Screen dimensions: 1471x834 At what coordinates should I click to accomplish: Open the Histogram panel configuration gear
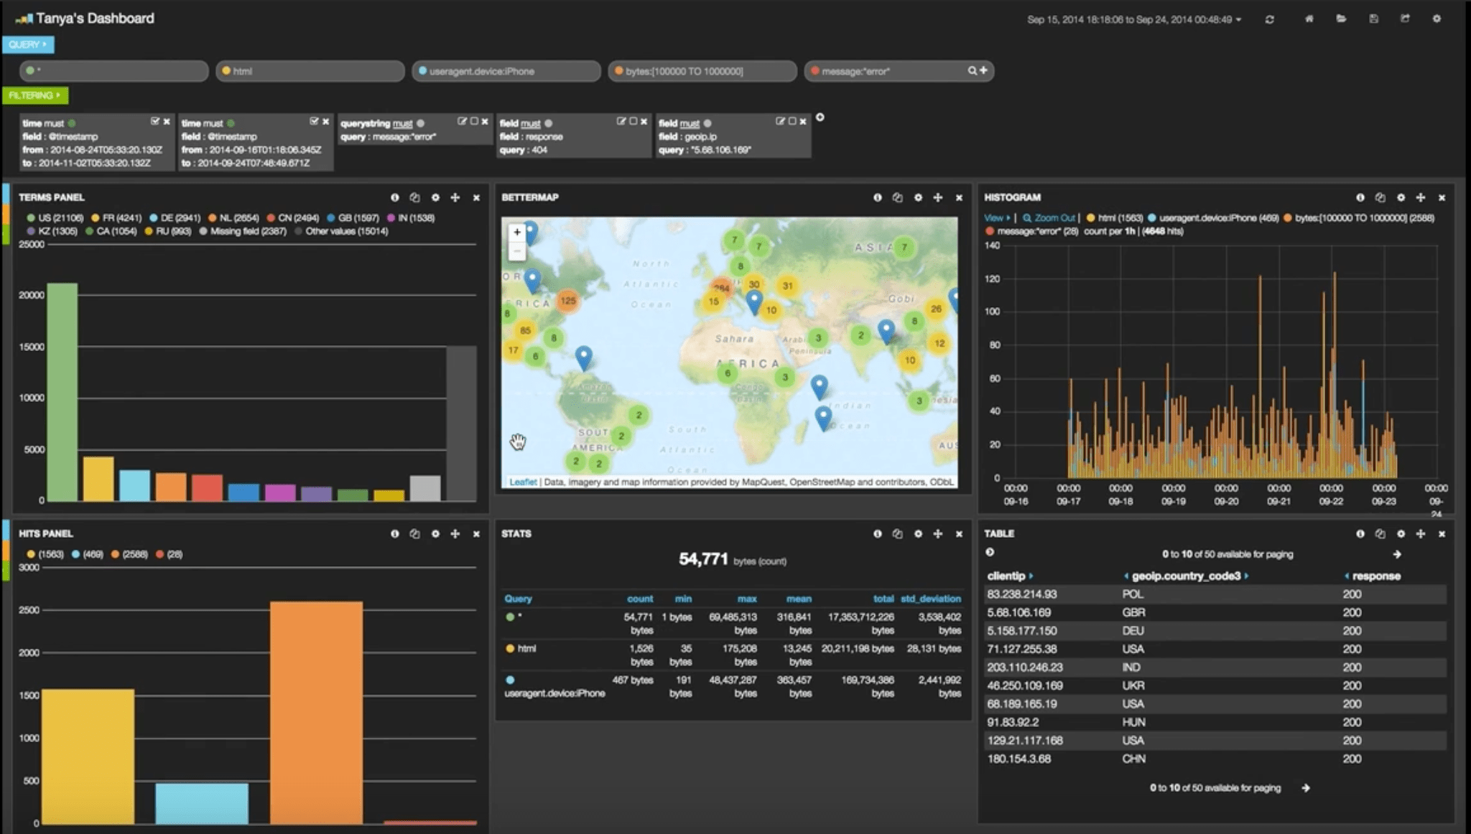1401,197
